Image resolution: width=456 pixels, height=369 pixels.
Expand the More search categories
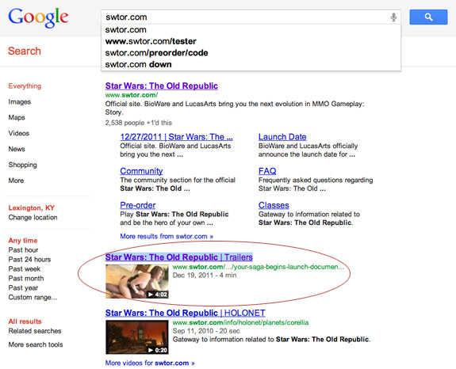pyautogui.click(x=16, y=181)
